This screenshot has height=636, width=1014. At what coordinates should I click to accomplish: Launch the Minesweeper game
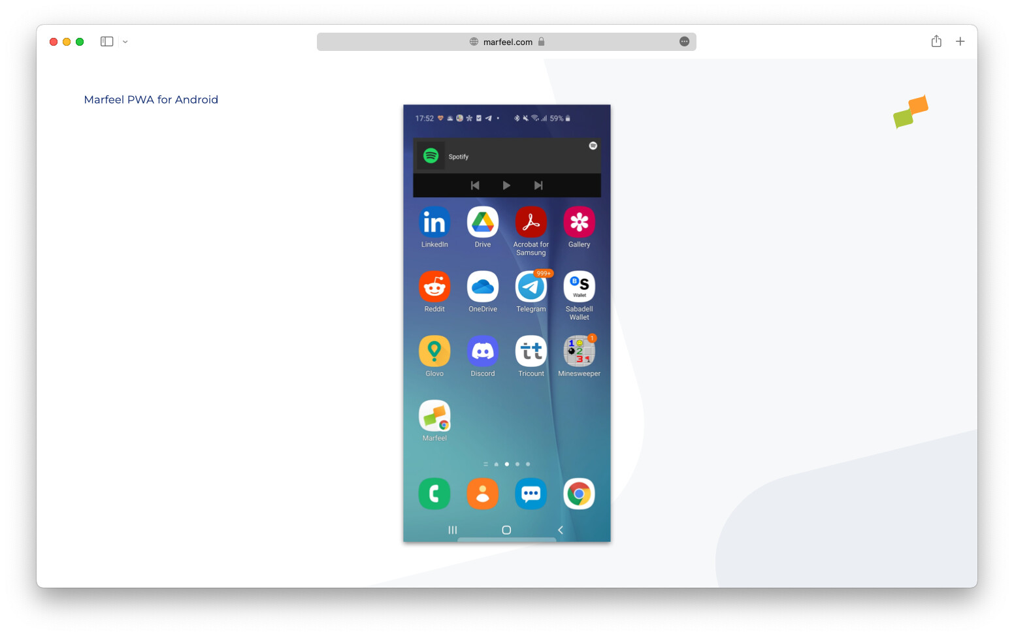click(x=579, y=351)
